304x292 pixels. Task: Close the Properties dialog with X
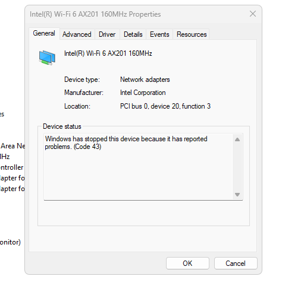click(x=253, y=14)
